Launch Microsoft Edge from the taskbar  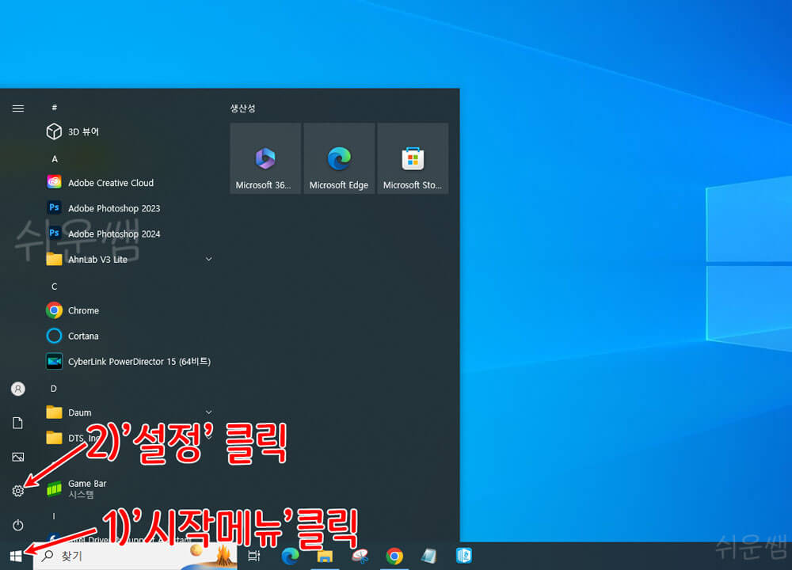pyautogui.click(x=290, y=556)
